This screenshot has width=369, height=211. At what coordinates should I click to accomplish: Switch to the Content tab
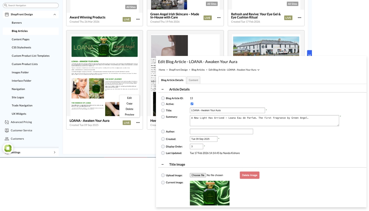[193, 80]
